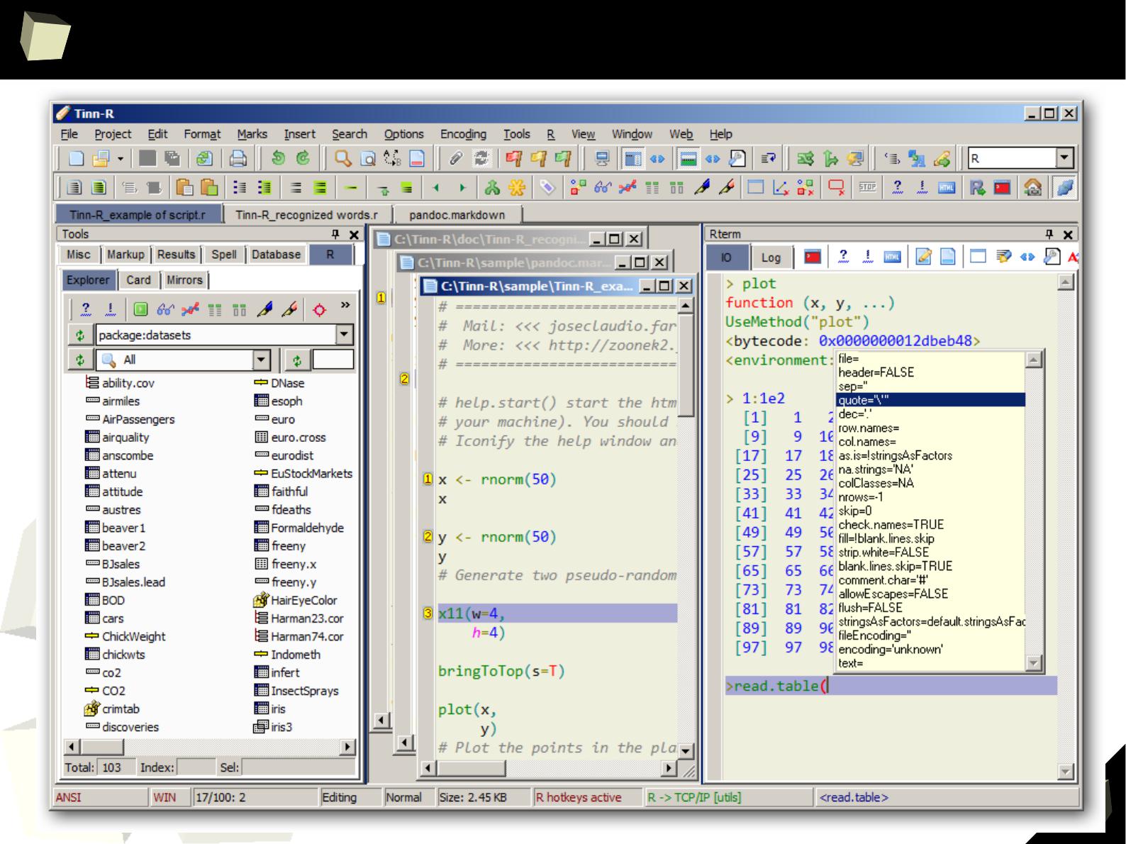
Task: Click the green right triangle navigation icon
Action: point(462,188)
